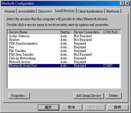Click Not Required in the Audio Gateway row
Viewport: 131px width, 113px height.
tap(83, 36)
